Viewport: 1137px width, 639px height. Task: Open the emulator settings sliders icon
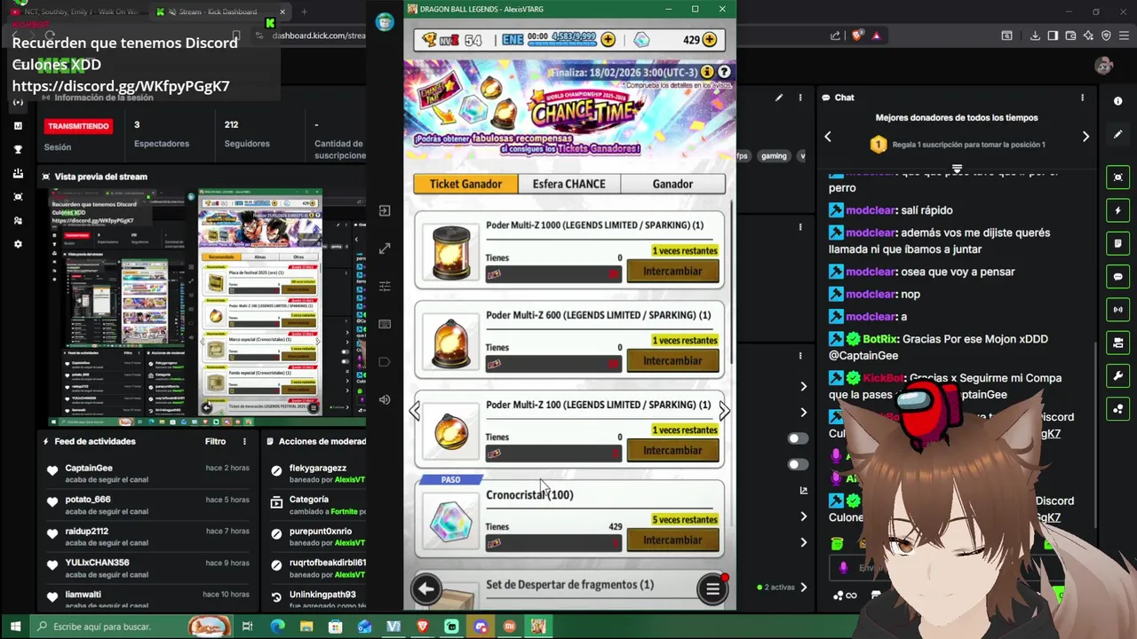click(385, 287)
